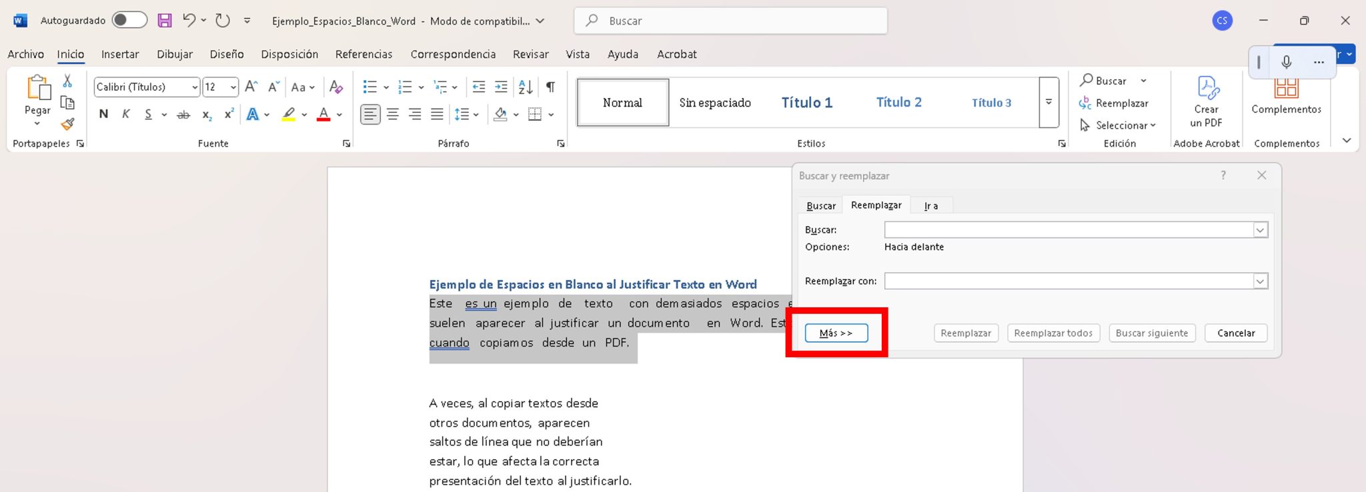This screenshot has width=1366, height=492.
Task: Sort text alphabetically icon
Action: coord(526,87)
